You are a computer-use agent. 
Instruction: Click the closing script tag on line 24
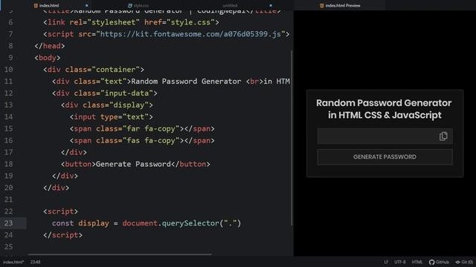click(62, 235)
